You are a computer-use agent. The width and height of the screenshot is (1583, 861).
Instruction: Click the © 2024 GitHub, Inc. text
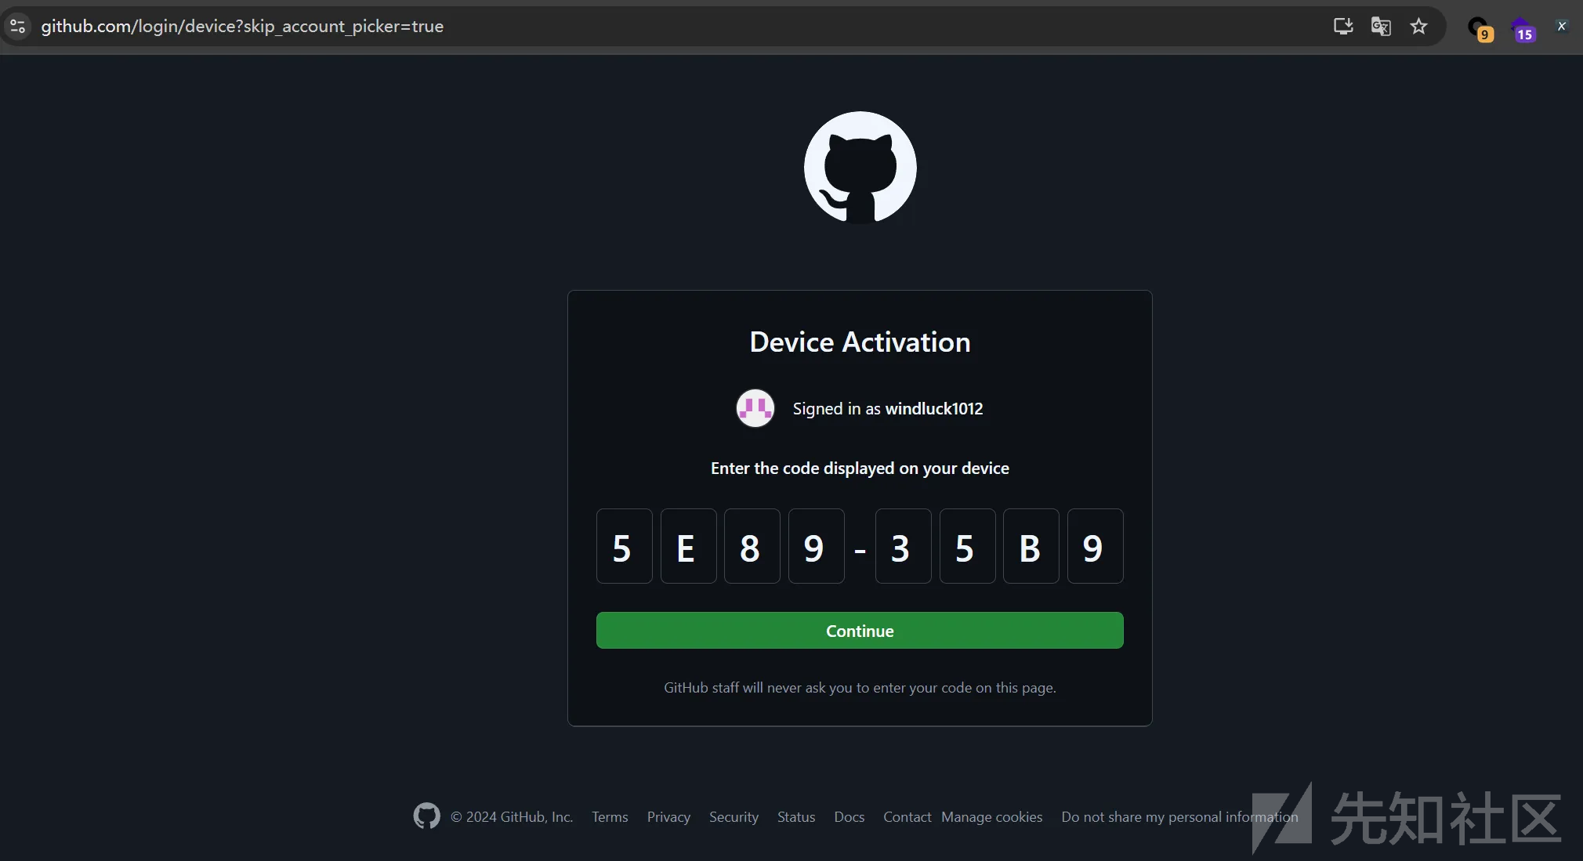[x=512, y=817]
